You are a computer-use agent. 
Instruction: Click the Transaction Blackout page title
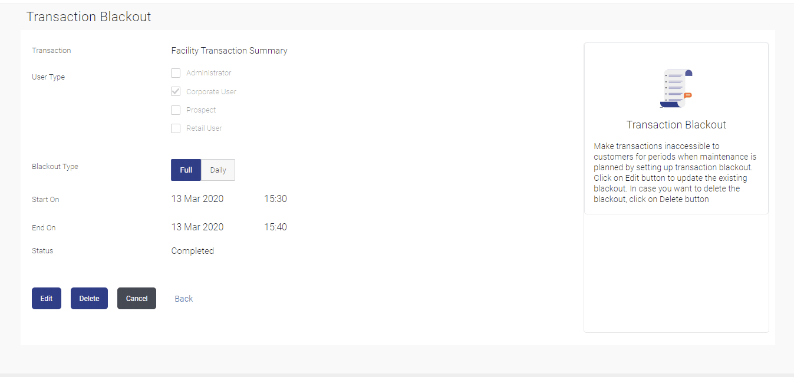(88, 16)
